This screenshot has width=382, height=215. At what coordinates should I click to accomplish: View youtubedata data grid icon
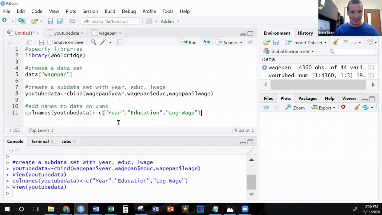(x=371, y=76)
